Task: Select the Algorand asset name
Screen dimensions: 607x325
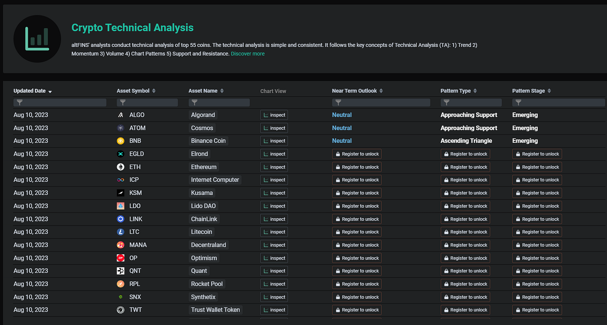Action: [203, 115]
